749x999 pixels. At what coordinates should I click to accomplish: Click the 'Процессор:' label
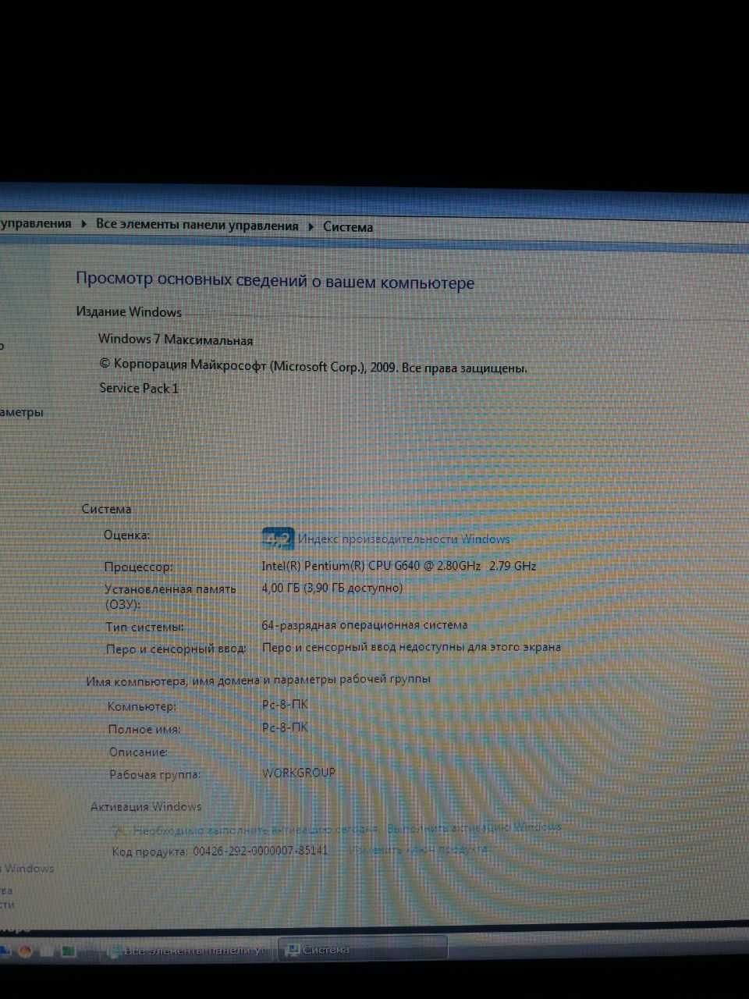(x=139, y=567)
